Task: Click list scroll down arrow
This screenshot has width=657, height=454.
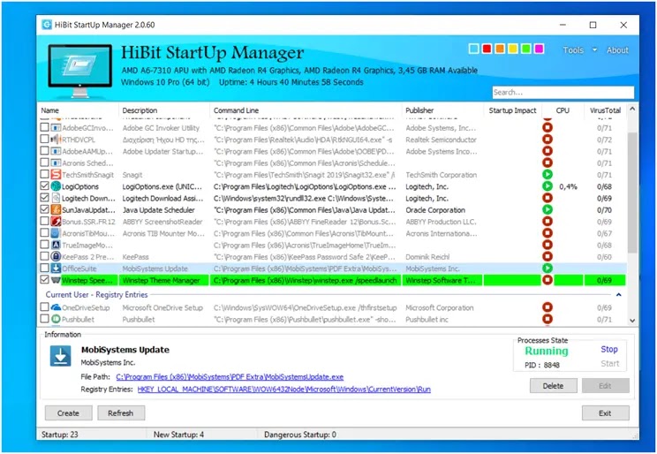Action: [632, 321]
